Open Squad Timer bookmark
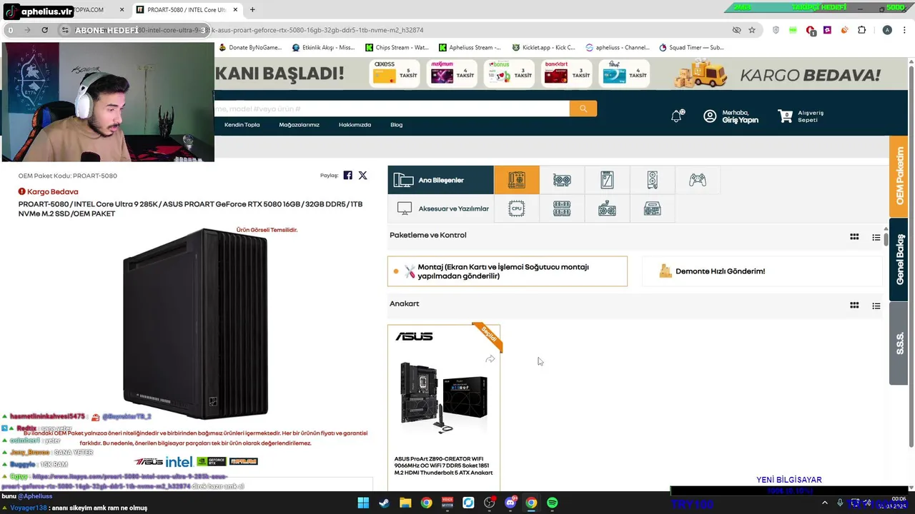This screenshot has width=915, height=514. click(691, 47)
